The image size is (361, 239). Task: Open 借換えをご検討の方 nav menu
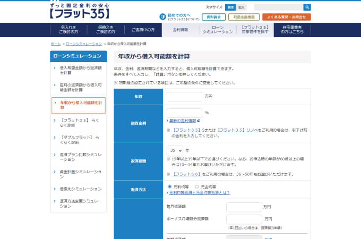pyautogui.click(x=106, y=30)
